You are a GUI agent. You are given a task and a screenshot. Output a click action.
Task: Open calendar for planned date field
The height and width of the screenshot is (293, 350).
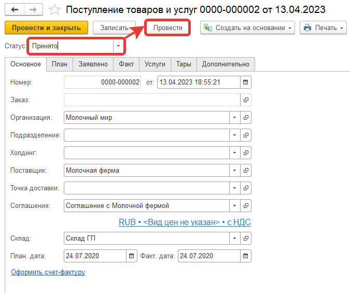[132, 256]
